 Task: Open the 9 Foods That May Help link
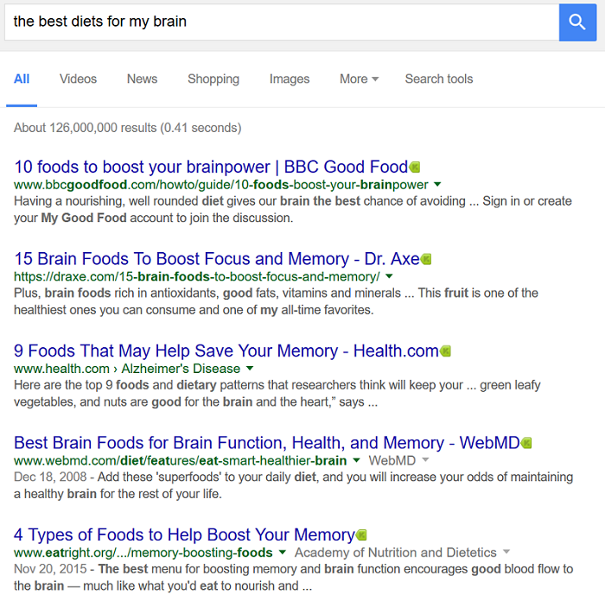click(x=226, y=351)
